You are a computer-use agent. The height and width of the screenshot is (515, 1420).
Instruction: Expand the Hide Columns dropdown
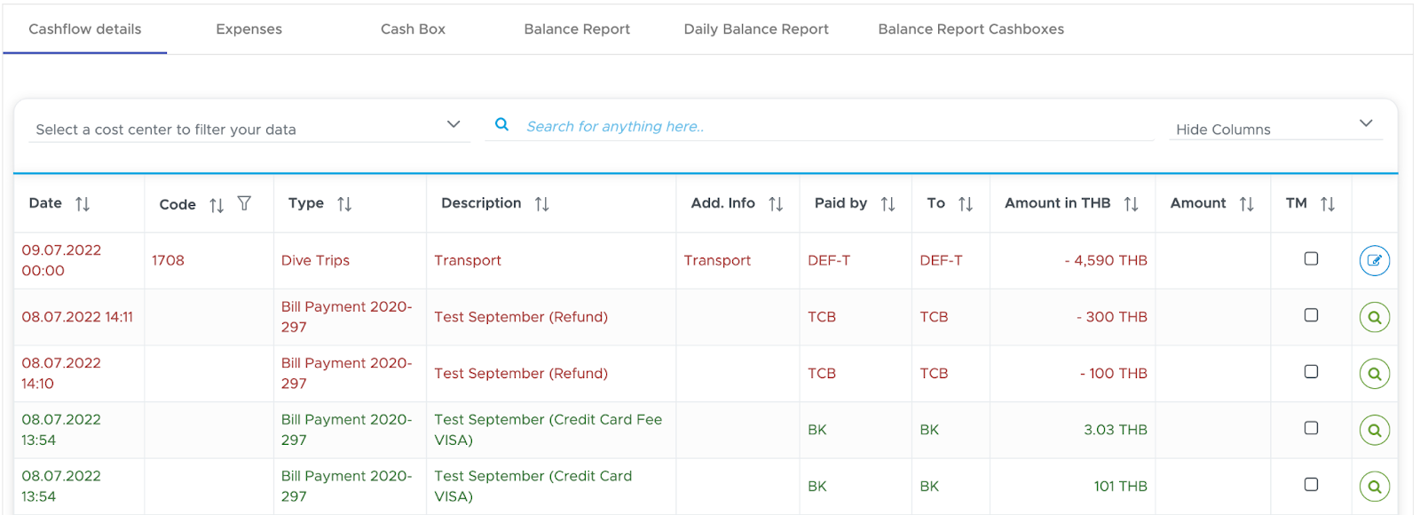[x=1275, y=129]
